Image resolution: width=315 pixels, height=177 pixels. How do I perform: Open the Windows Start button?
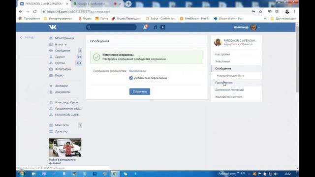pyautogui.click(x=21, y=174)
